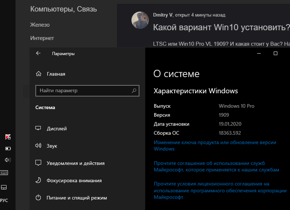The width and height of the screenshot is (290, 210).
Task: Switch input language РУС indicator
Action: click(x=4, y=200)
